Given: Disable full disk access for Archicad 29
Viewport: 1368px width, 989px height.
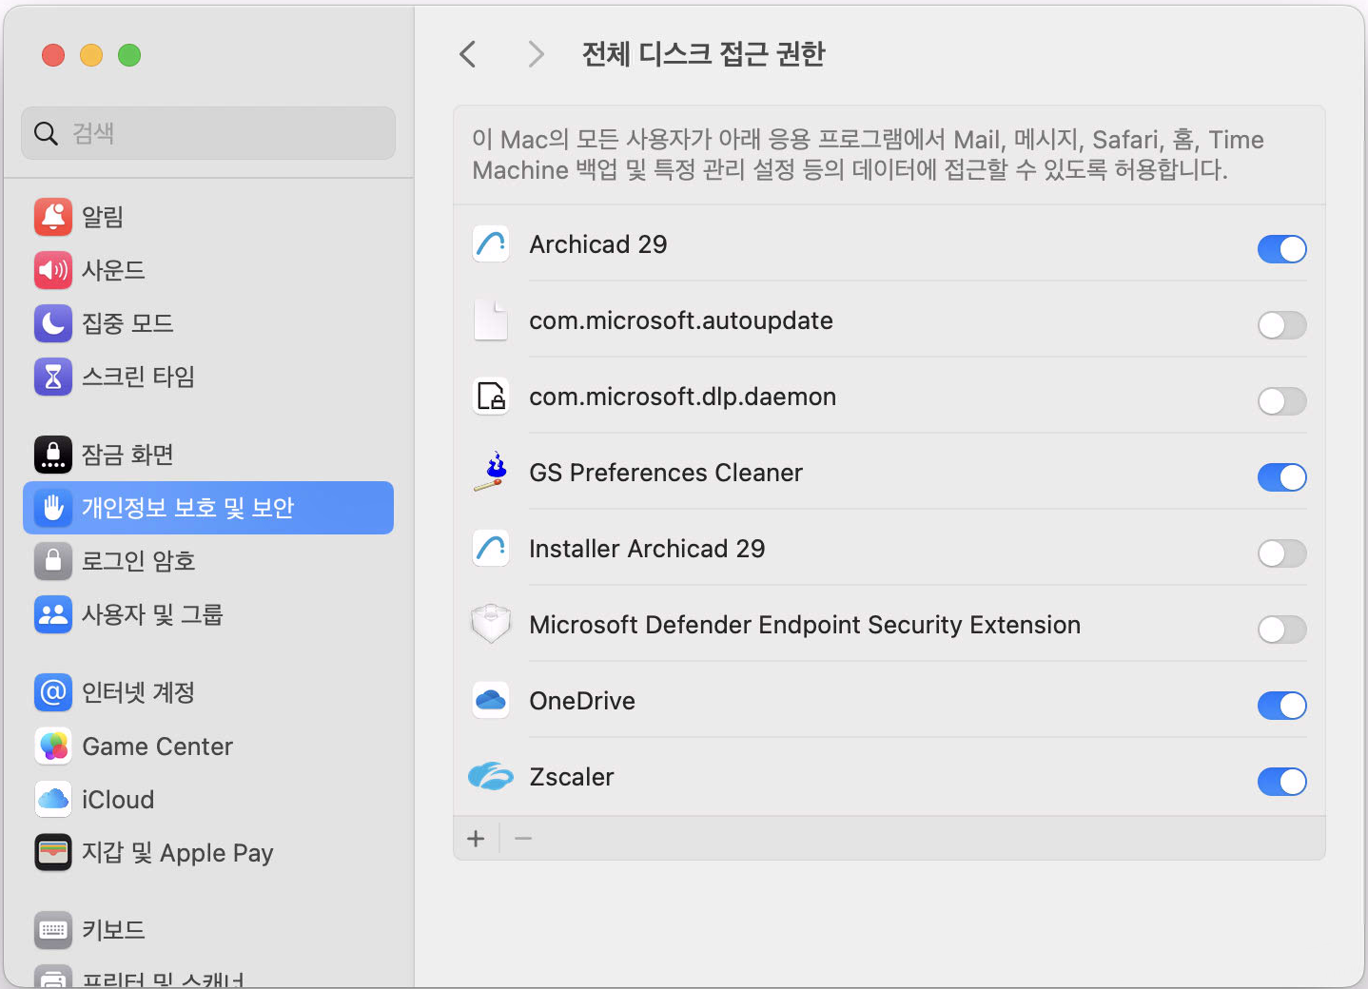Looking at the screenshot, I should pyautogui.click(x=1281, y=249).
